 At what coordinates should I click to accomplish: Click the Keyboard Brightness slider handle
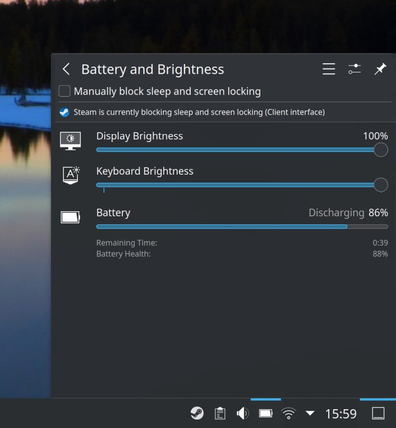pyautogui.click(x=380, y=185)
